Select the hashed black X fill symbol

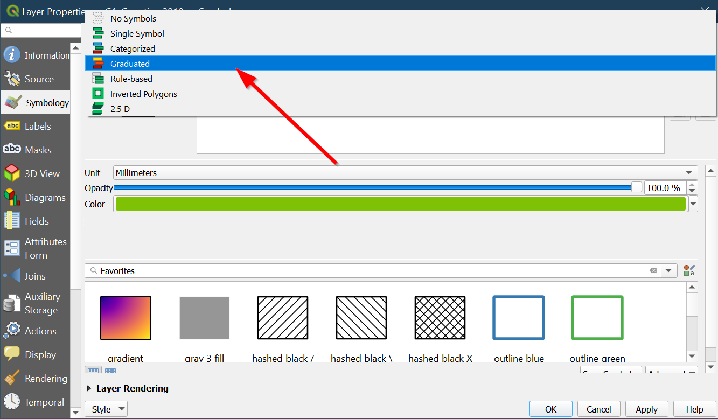pos(440,318)
